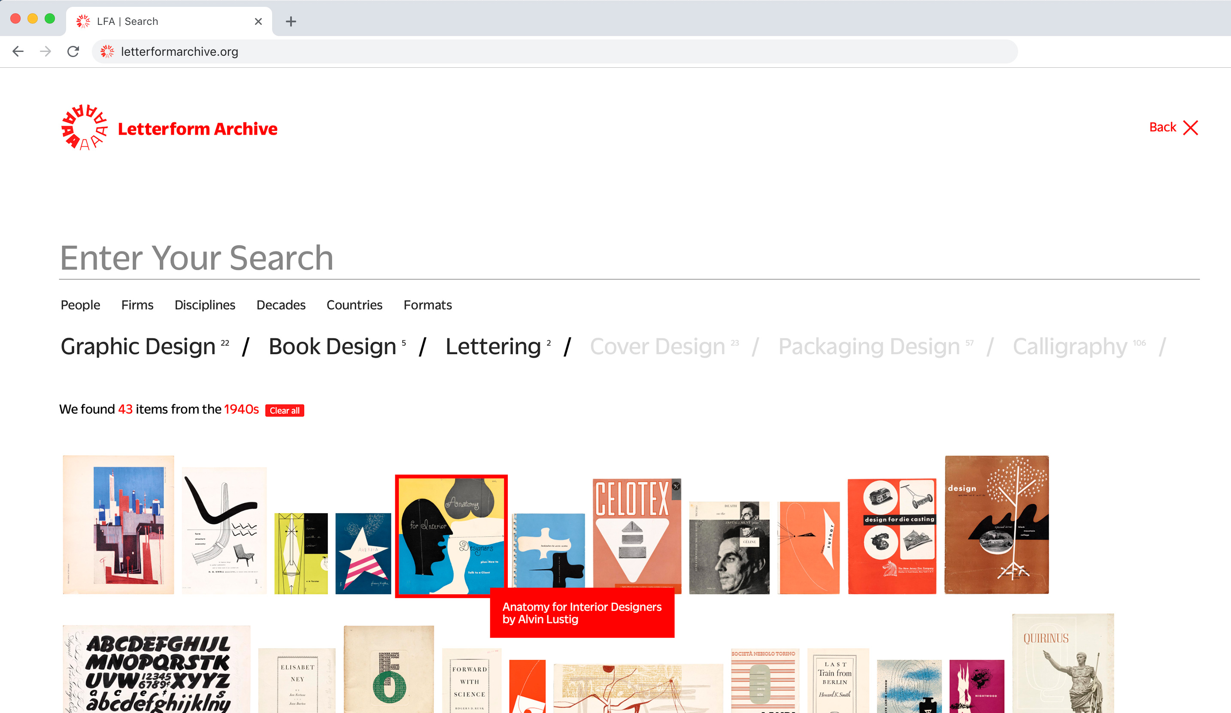
Task: Open the Decades filter
Action: [281, 305]
